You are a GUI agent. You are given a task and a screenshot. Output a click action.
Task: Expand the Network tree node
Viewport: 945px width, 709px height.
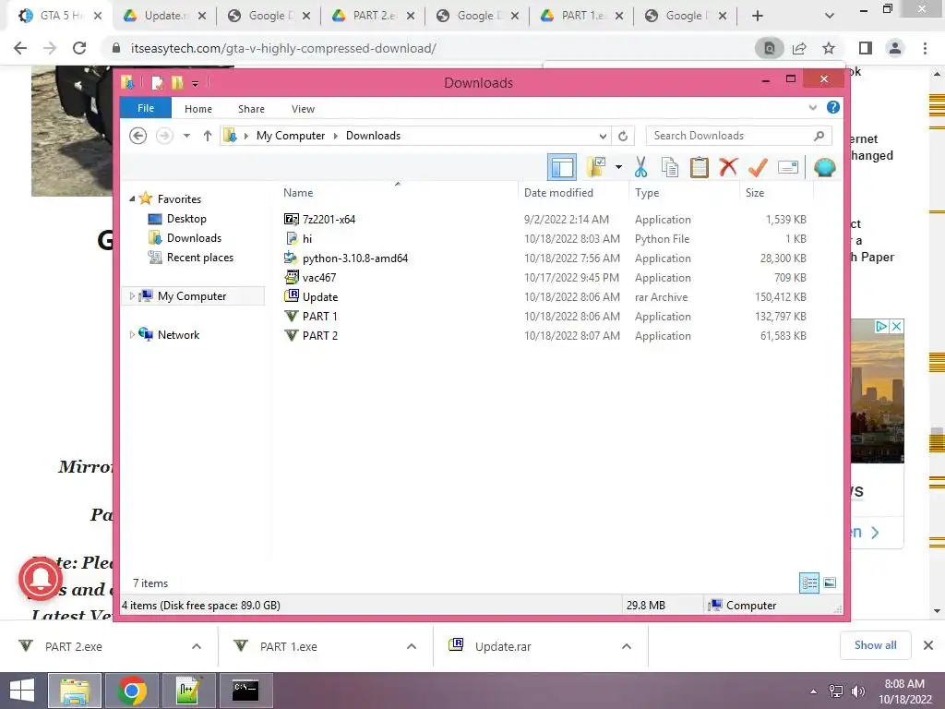tap(132, 334)
